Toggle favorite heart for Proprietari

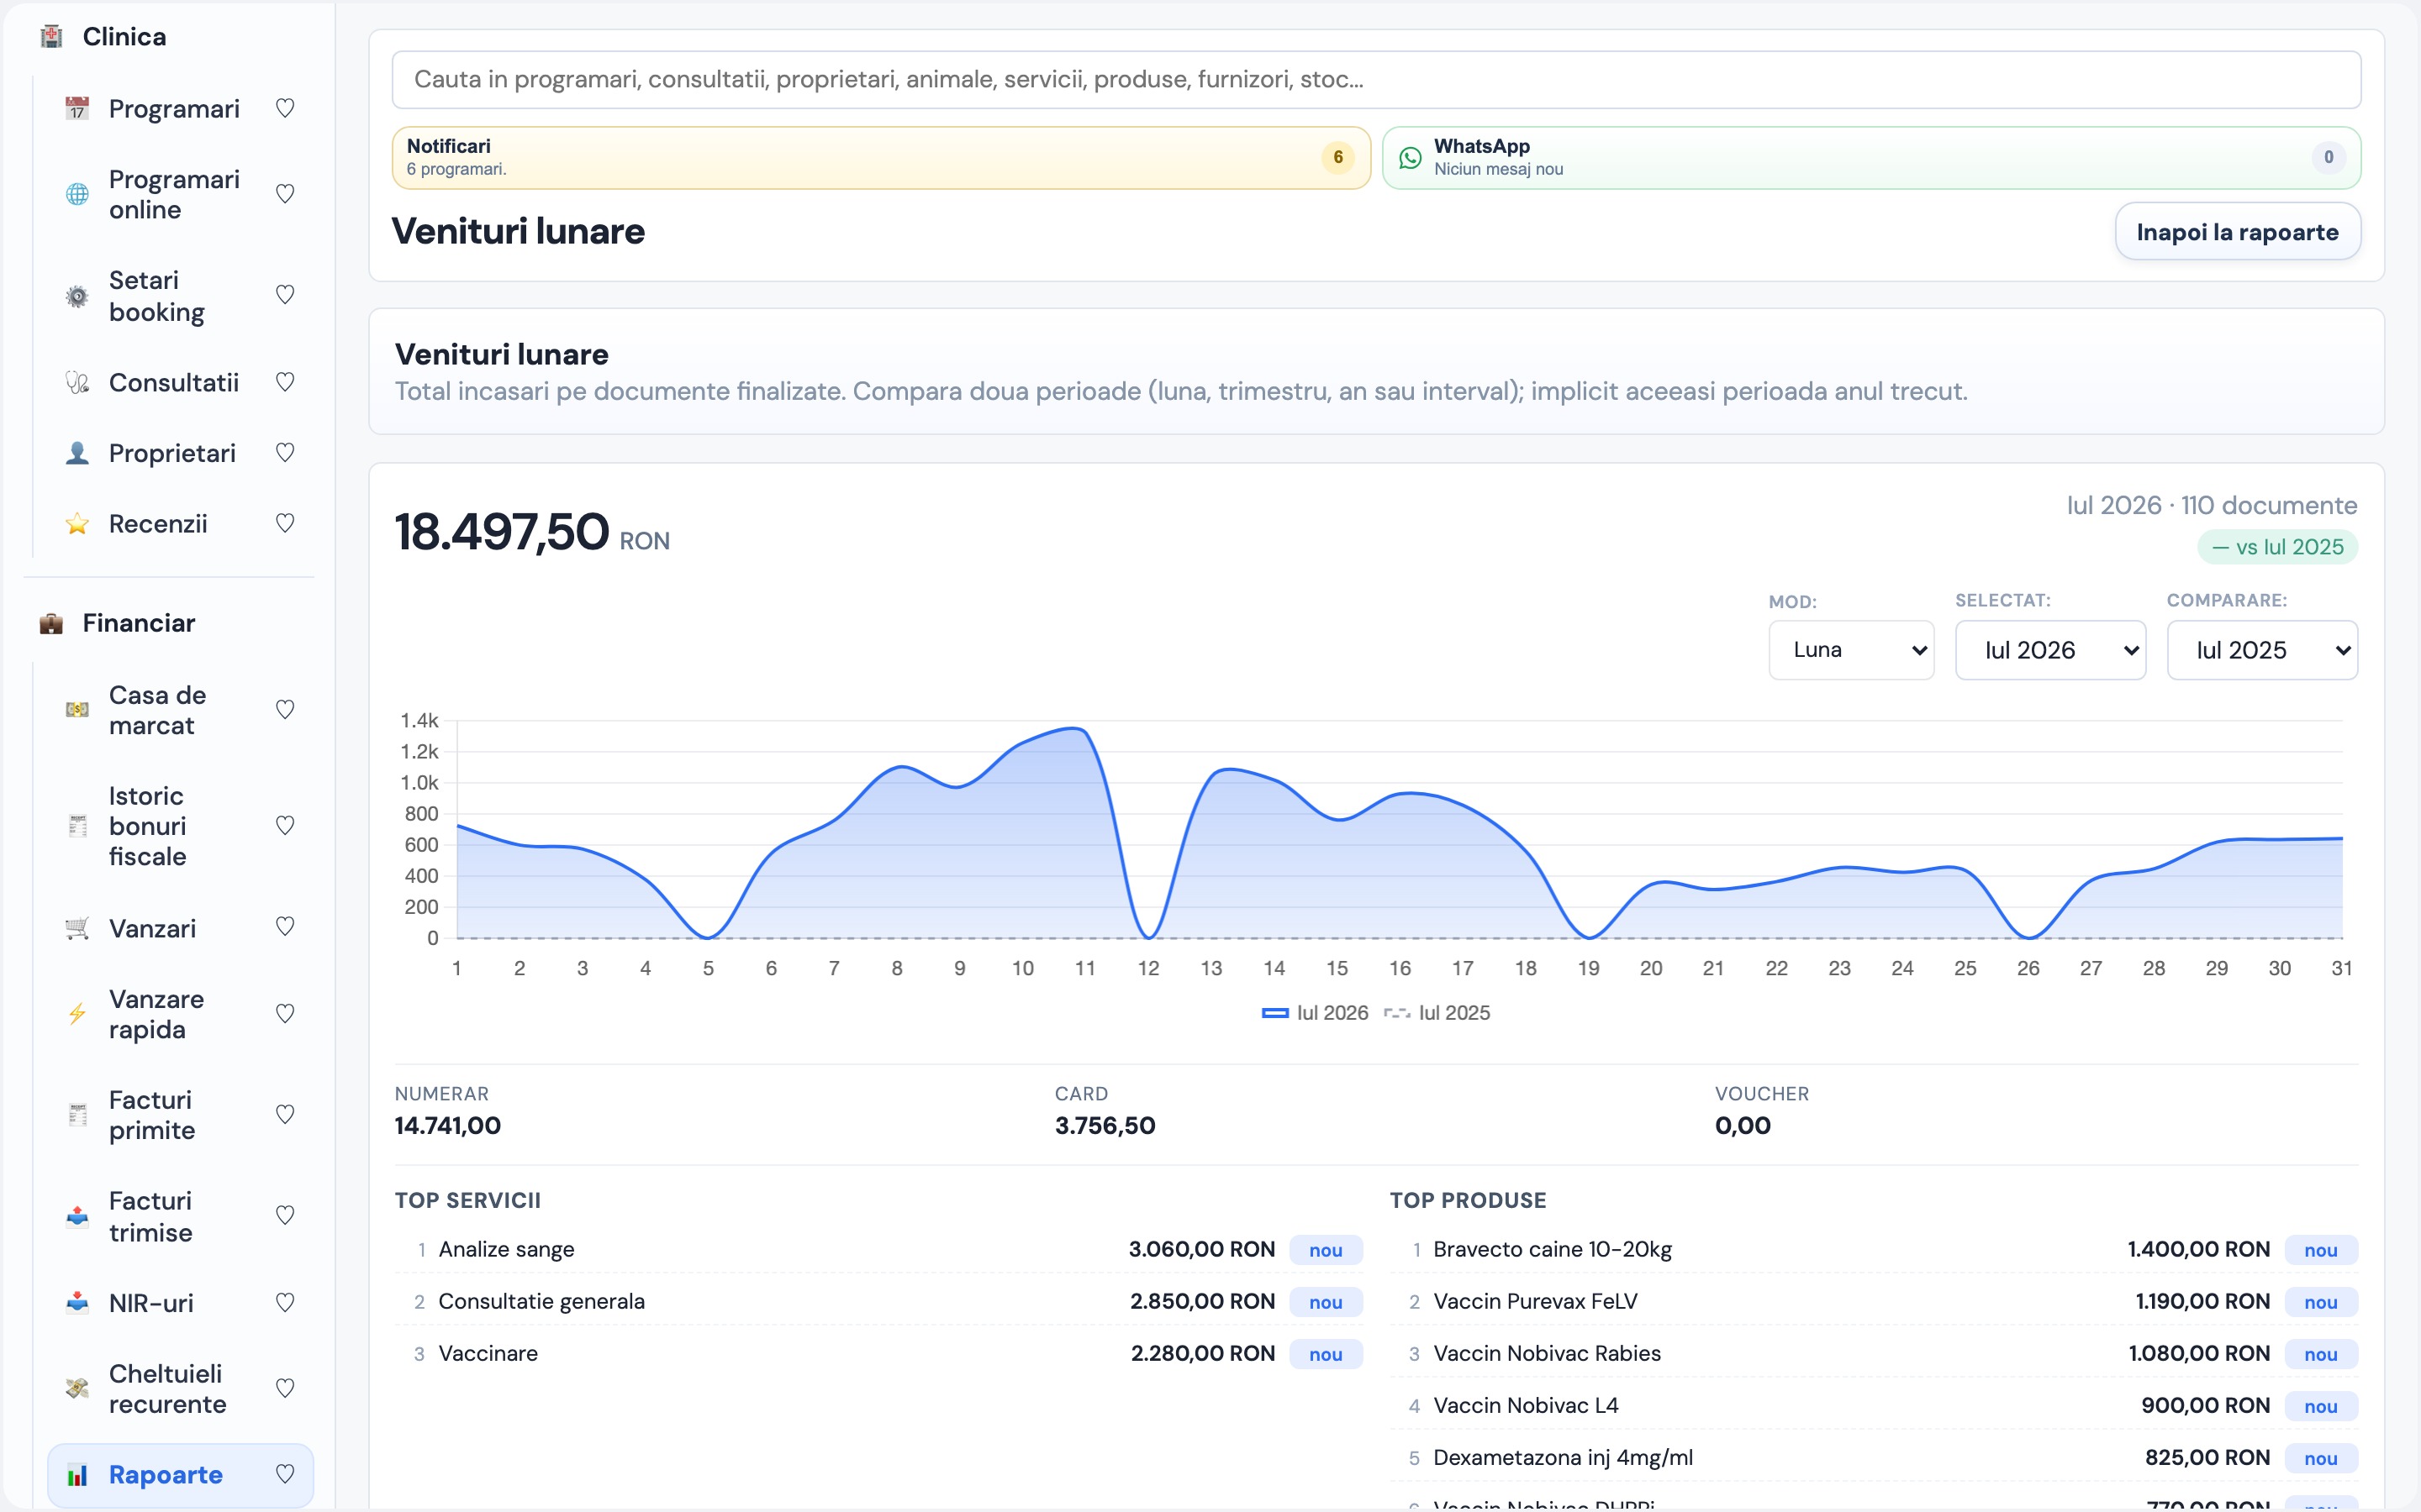point(285,453)
